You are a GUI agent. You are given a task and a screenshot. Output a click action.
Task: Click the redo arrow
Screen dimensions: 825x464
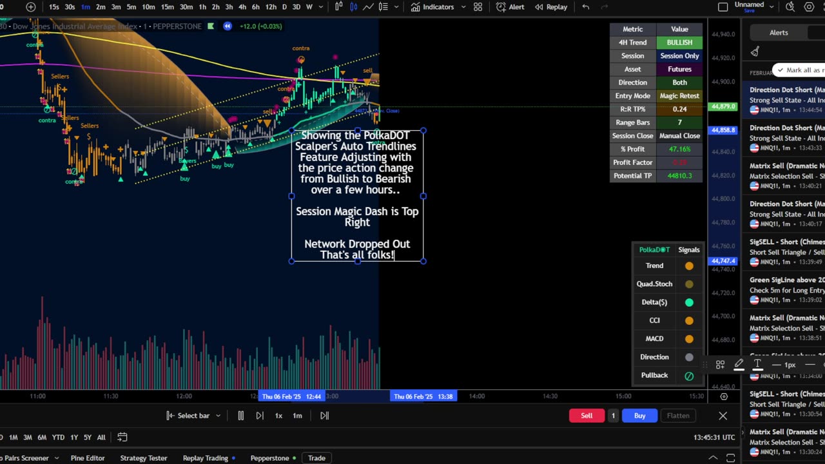pos(604,7)
